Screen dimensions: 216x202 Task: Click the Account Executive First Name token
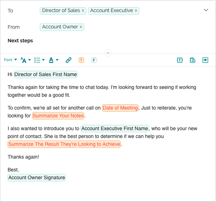pos(115,128)
